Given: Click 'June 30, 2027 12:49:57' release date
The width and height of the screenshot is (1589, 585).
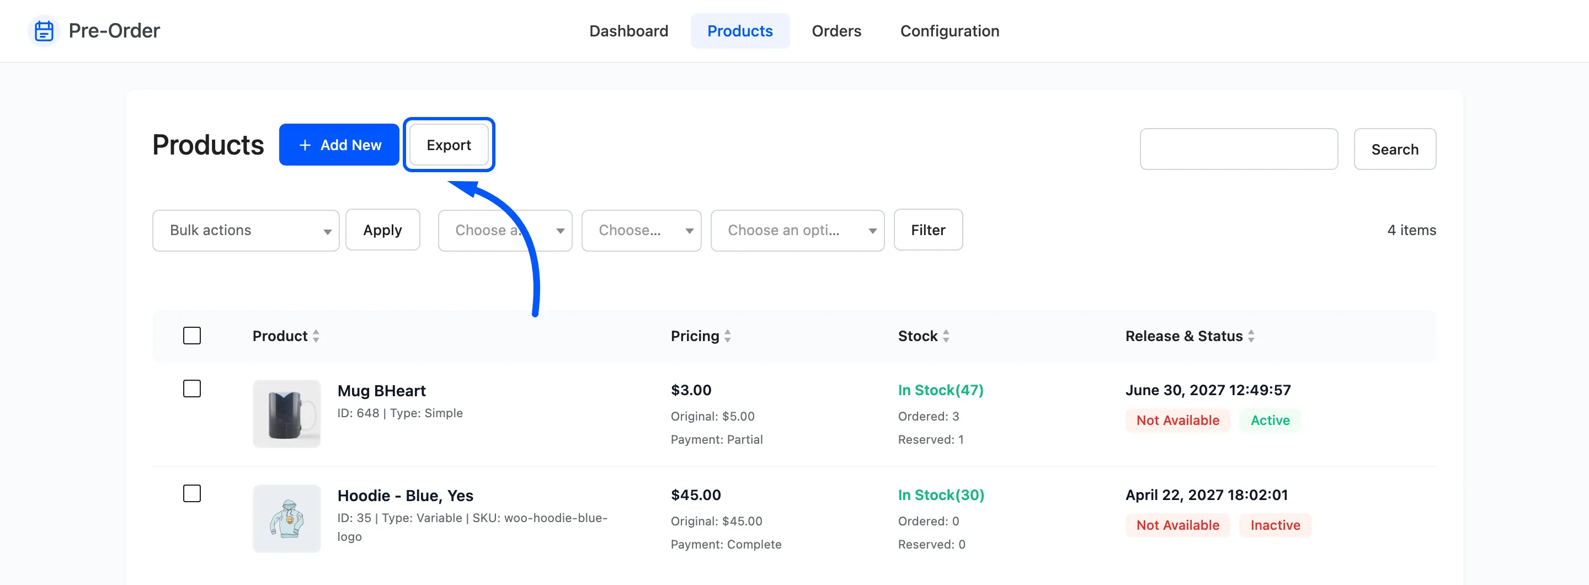Looking at the screenshot, I should pos(1208,390).
